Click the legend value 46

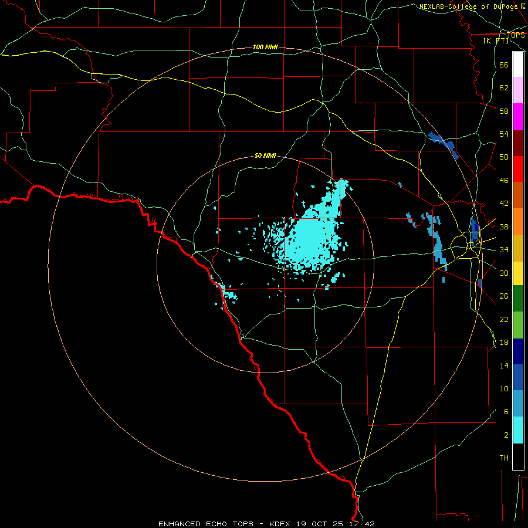point(504,181)
